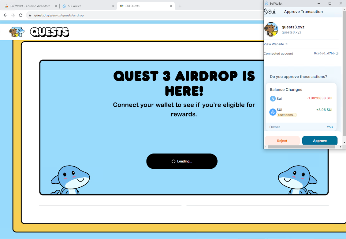Click the grayed forward navigation arrow
This screenshot has width=346, height=239.
tap(13, 15)
